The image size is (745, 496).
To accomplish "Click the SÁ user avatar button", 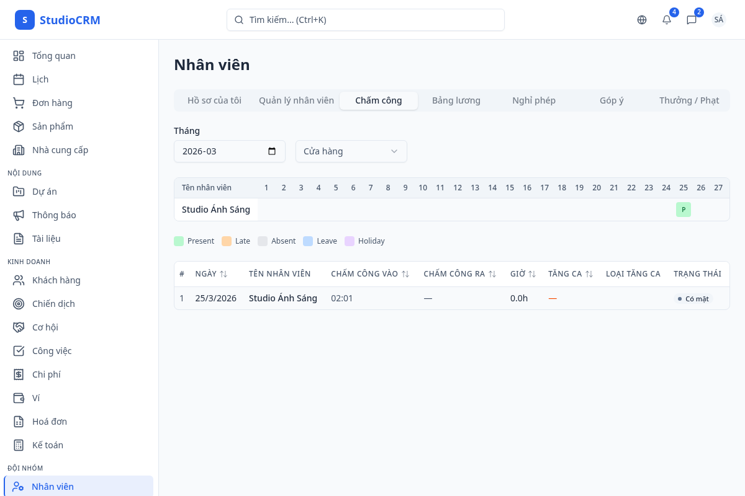I will click(x=718, y=20).
